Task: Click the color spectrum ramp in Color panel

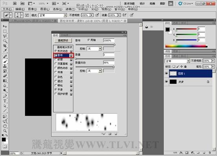Action: point(186,46)
